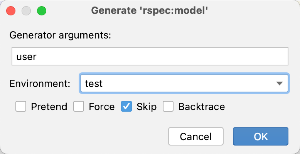
Task: Turn on the Backtrace checkbox
Action: 168,106
